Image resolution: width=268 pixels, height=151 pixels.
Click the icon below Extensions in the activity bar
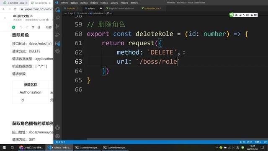(x=58, y=51)
